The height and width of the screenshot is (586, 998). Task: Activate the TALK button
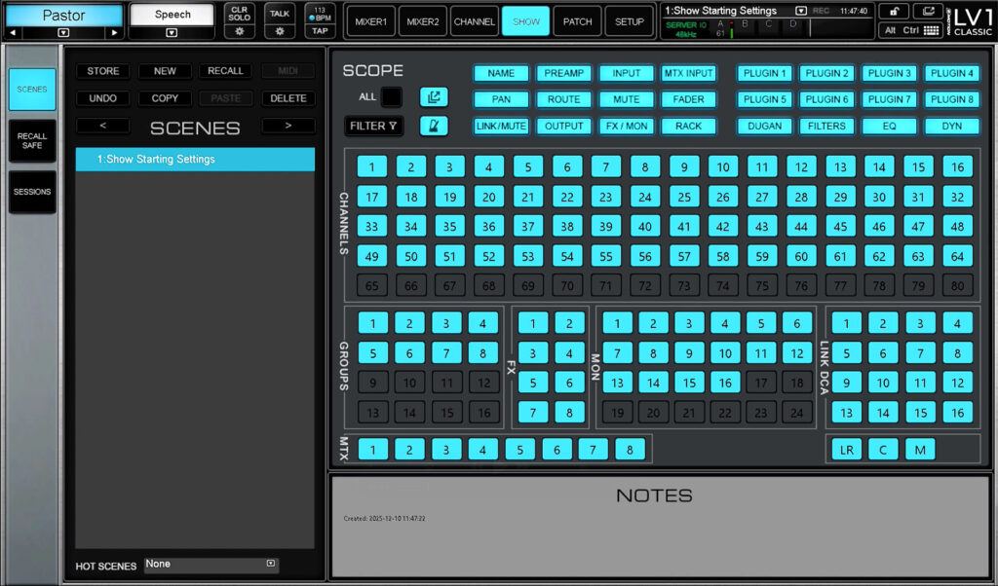pyautogui.click(x=279, y=13)
